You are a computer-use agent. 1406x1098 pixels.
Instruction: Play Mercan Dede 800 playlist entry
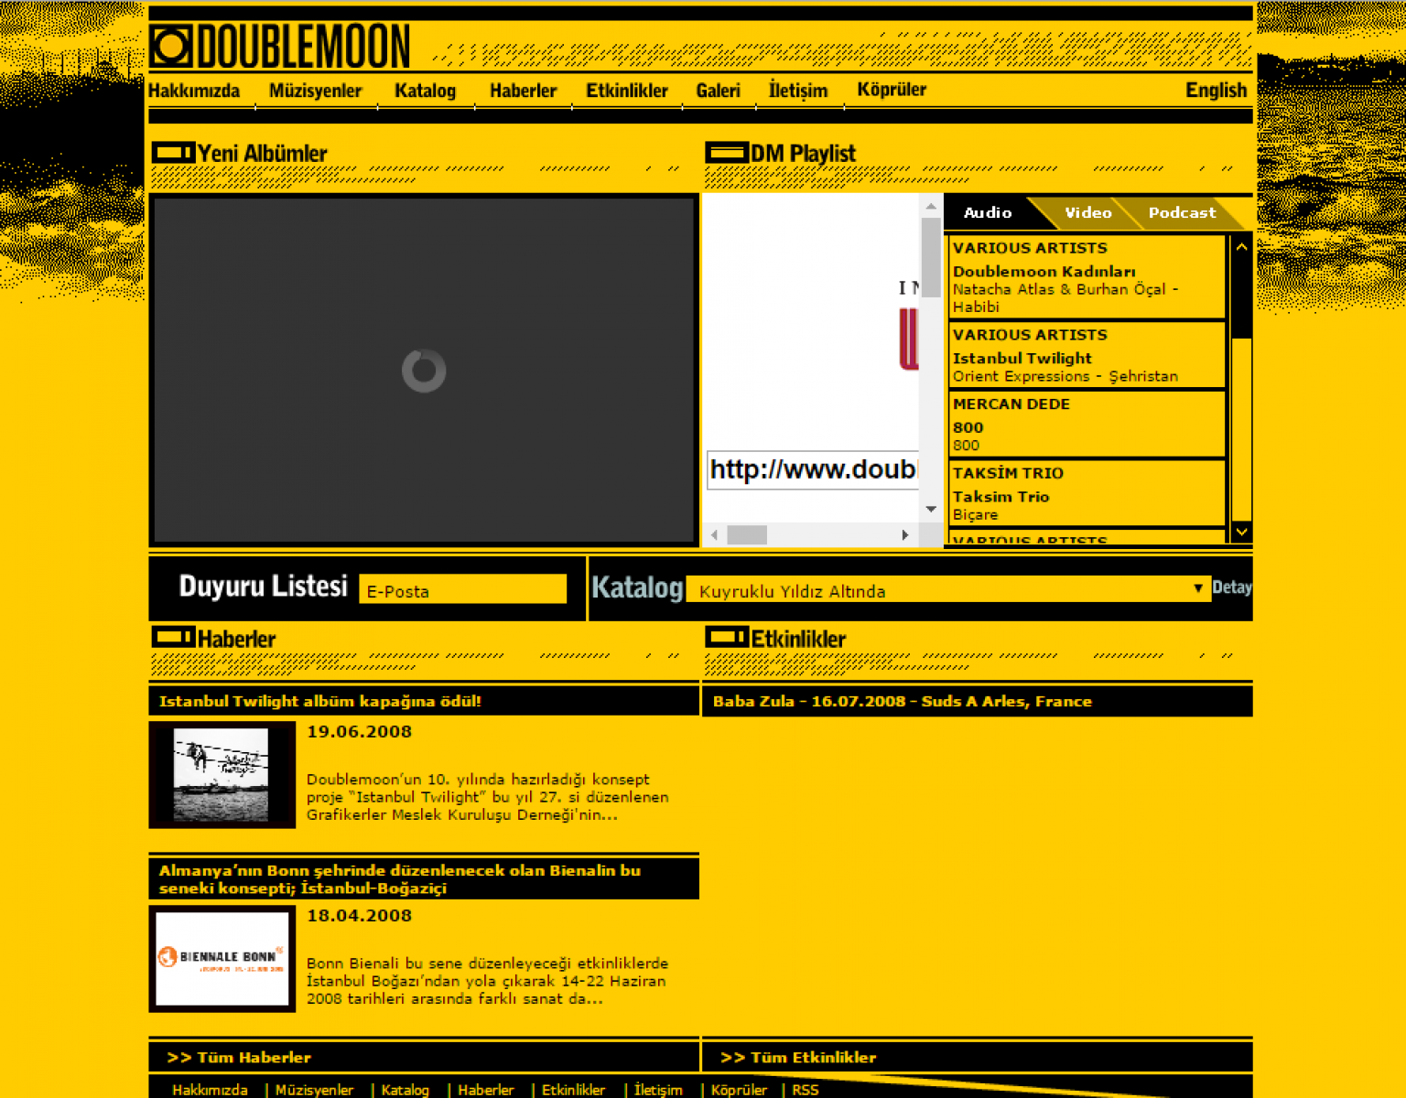click(x=1087, y=425)
